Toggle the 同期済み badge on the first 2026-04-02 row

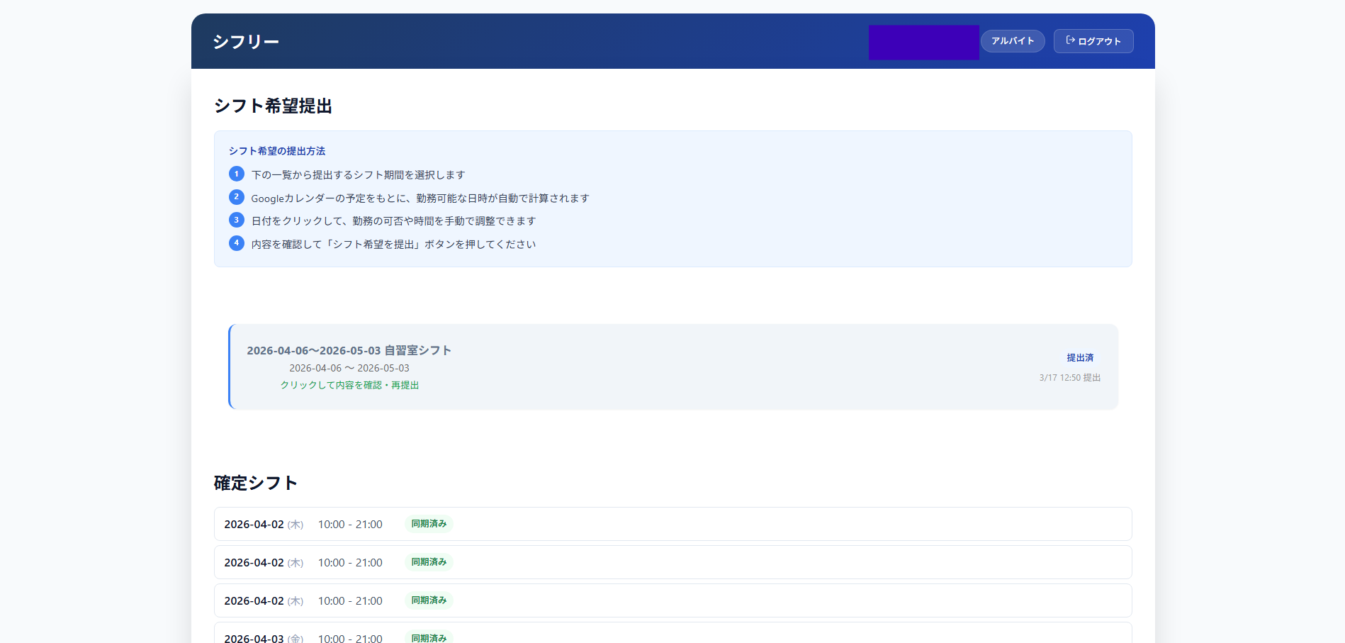click(x=429, y=524)
